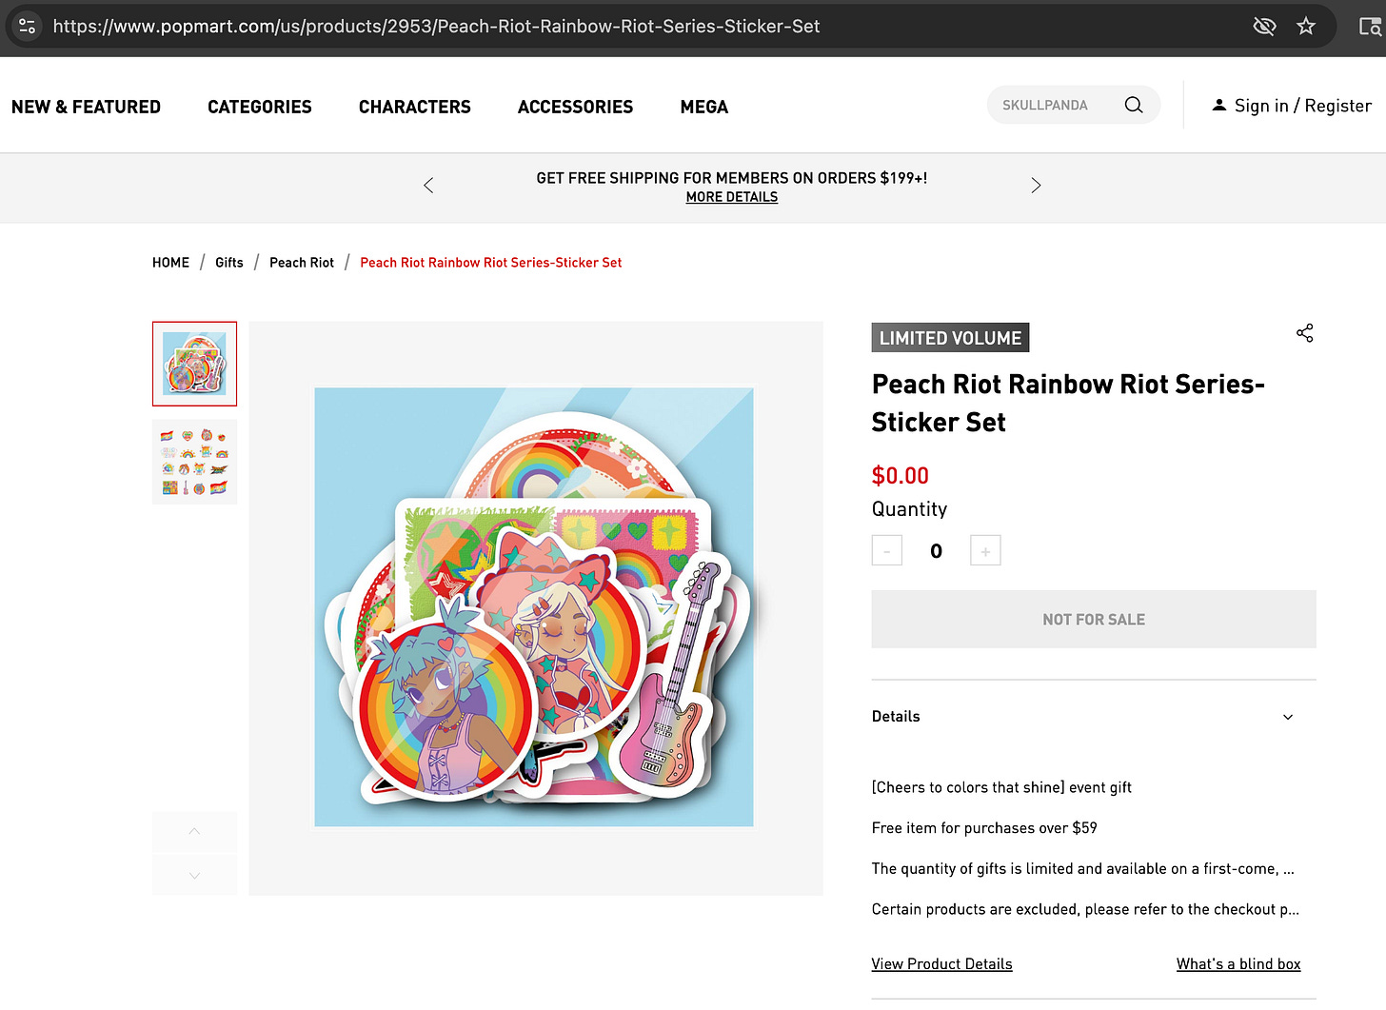The image size is (1386, 1010).
Task: Open the browser side panel icon
Action: 1372,26
